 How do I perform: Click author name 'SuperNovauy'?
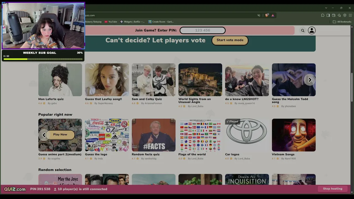click(x=105, y=103)
